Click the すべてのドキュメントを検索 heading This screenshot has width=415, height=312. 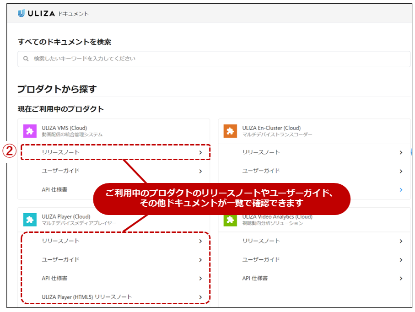click(x=65, y=42)
